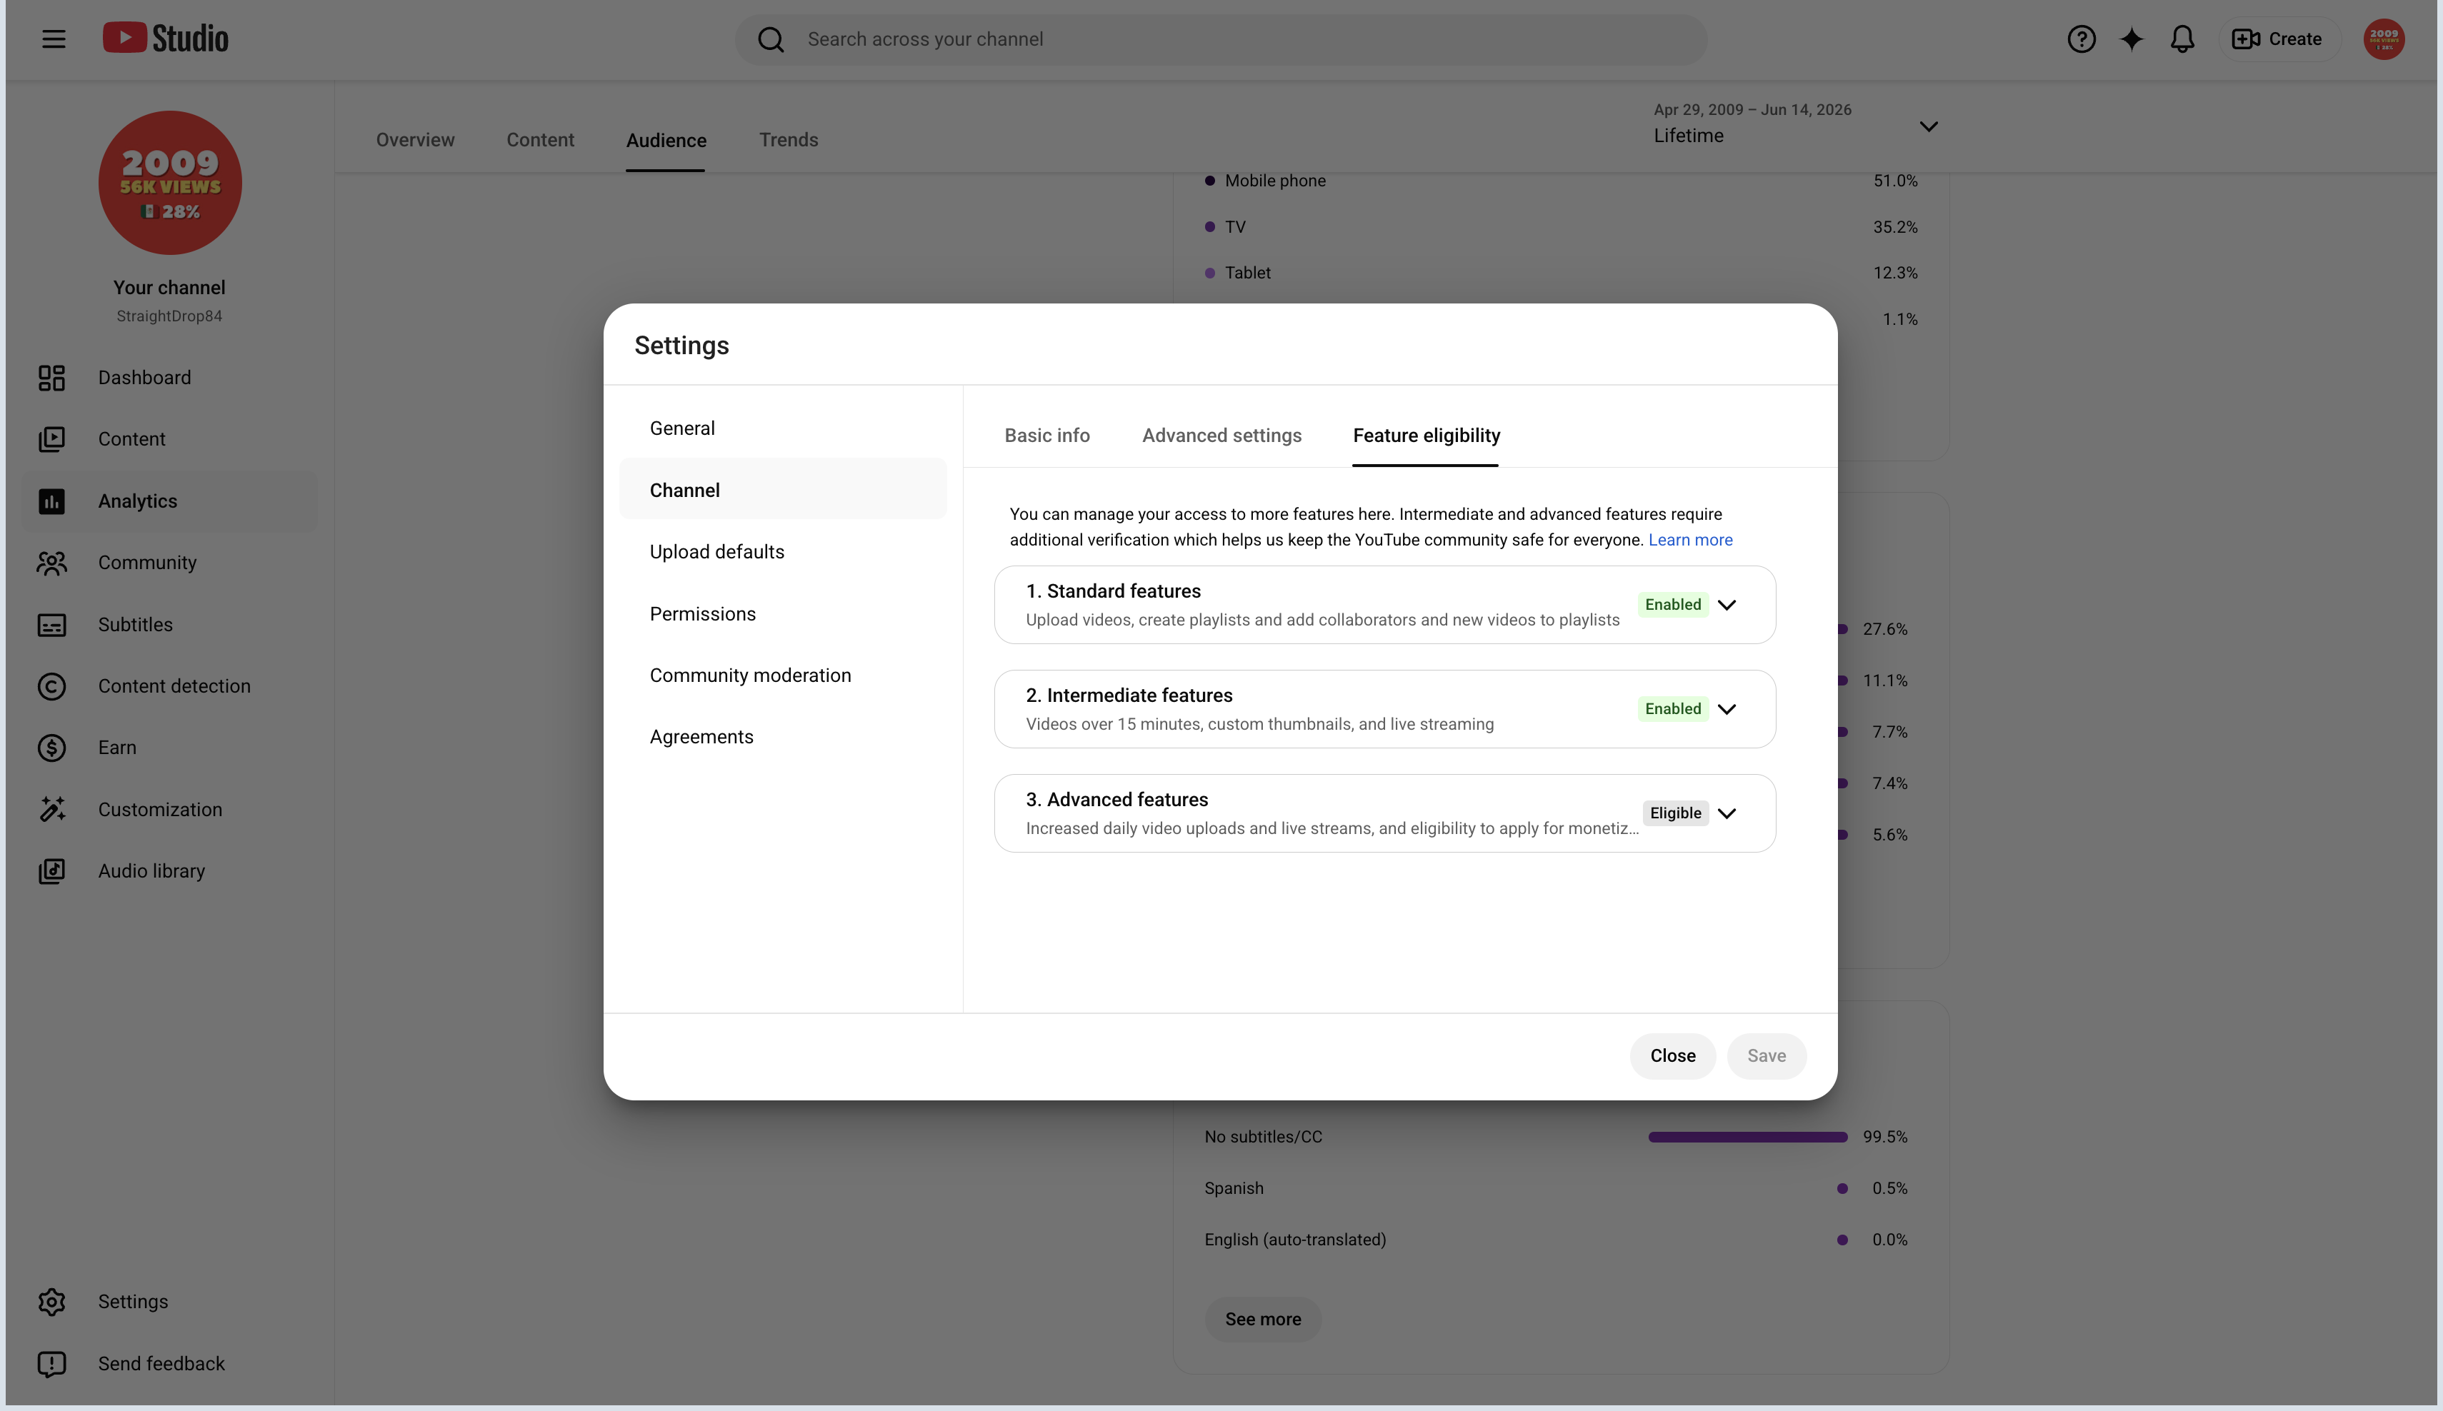Click the sparkle Ask Studio icon
The image size is (2443, 1411).
tap(2131, 39)
